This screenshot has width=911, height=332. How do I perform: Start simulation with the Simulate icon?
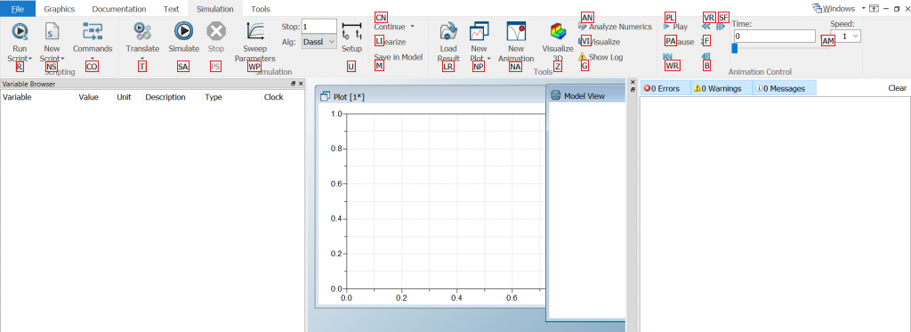pyautogui.click(x=183, y=31)
